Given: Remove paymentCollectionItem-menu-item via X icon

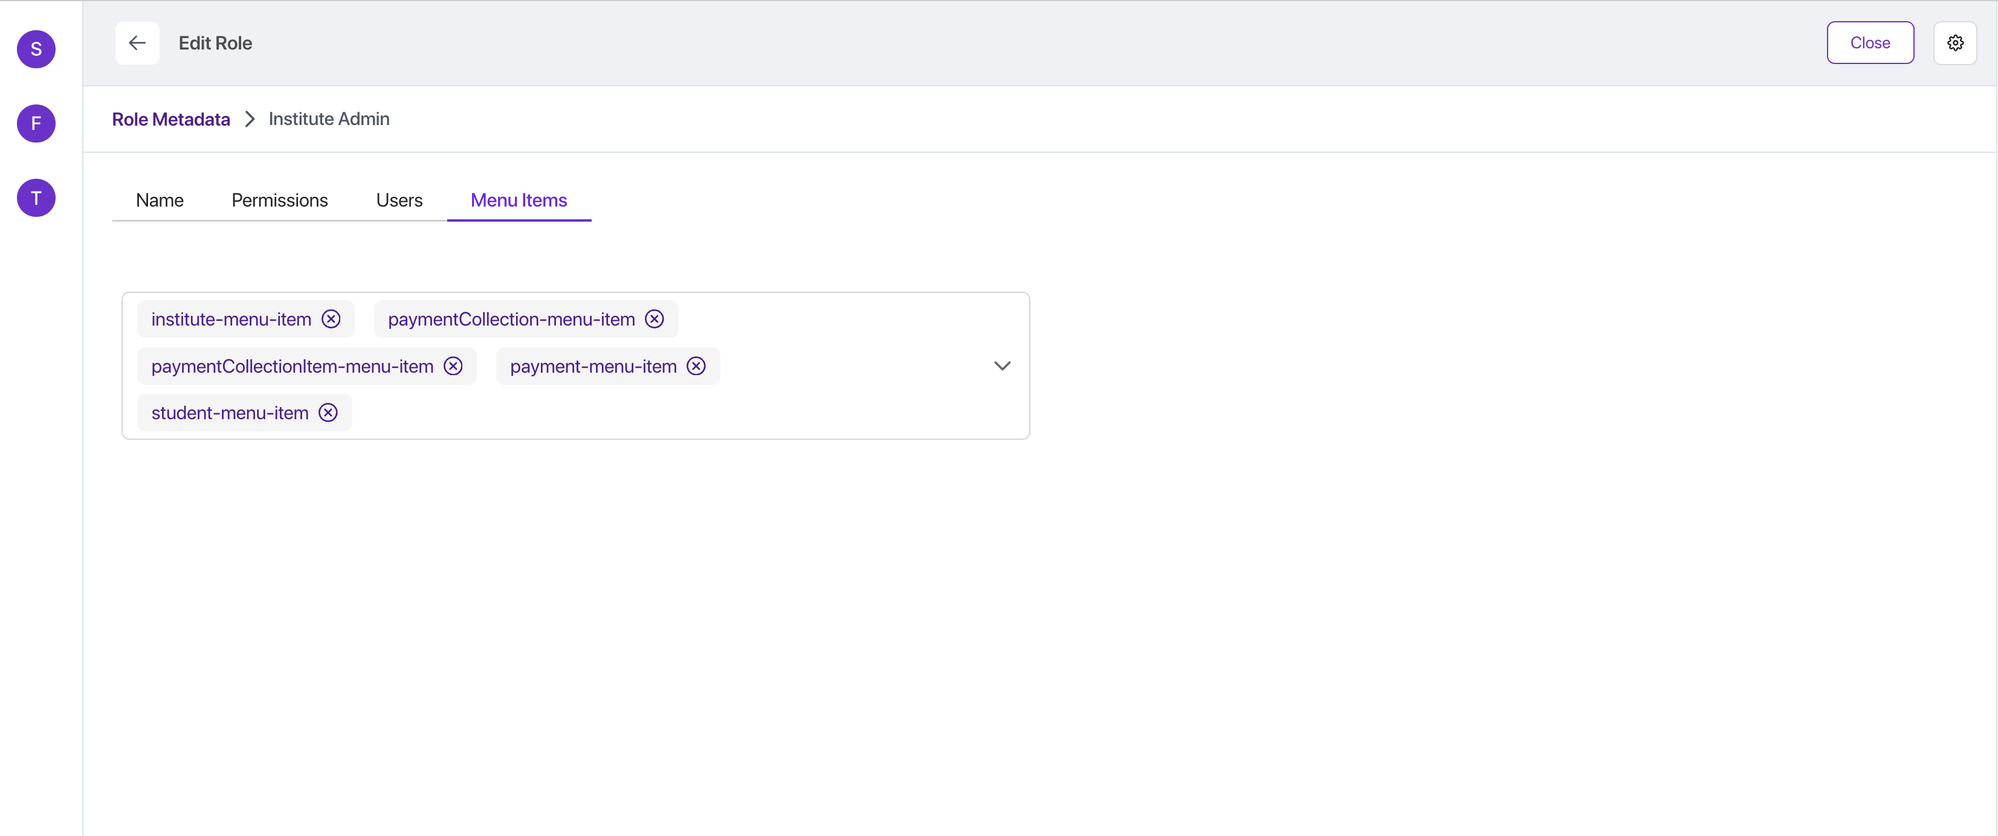Looking at the screenshot, I should (x=453, y=366).
